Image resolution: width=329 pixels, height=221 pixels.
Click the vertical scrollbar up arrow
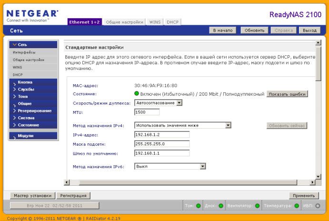[x=318, y=42]
